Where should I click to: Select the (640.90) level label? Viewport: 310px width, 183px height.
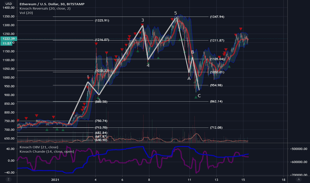pyautogui.click(x=101, y=140)
